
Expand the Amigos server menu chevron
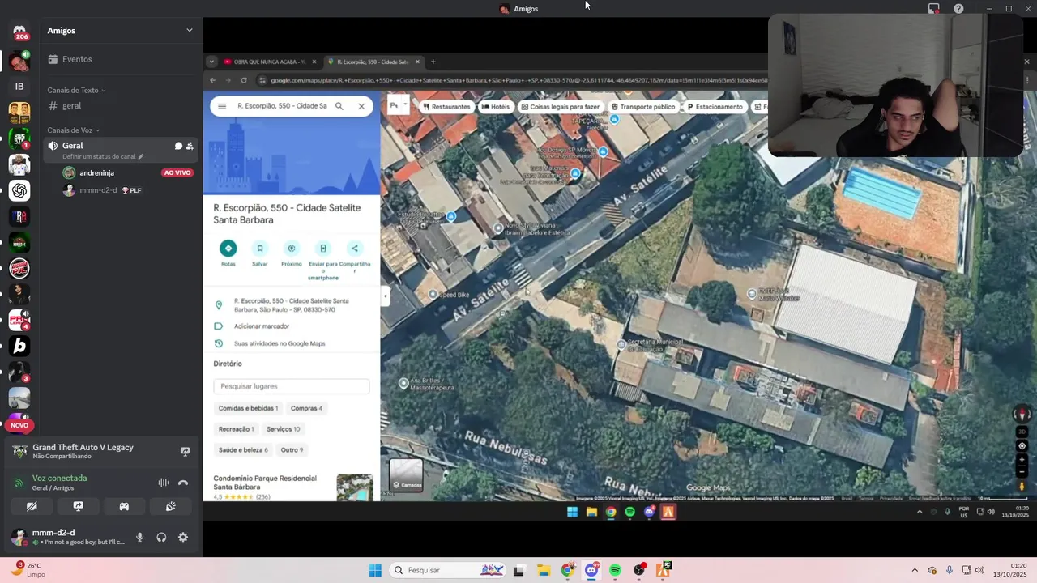[x=190, y=30]
